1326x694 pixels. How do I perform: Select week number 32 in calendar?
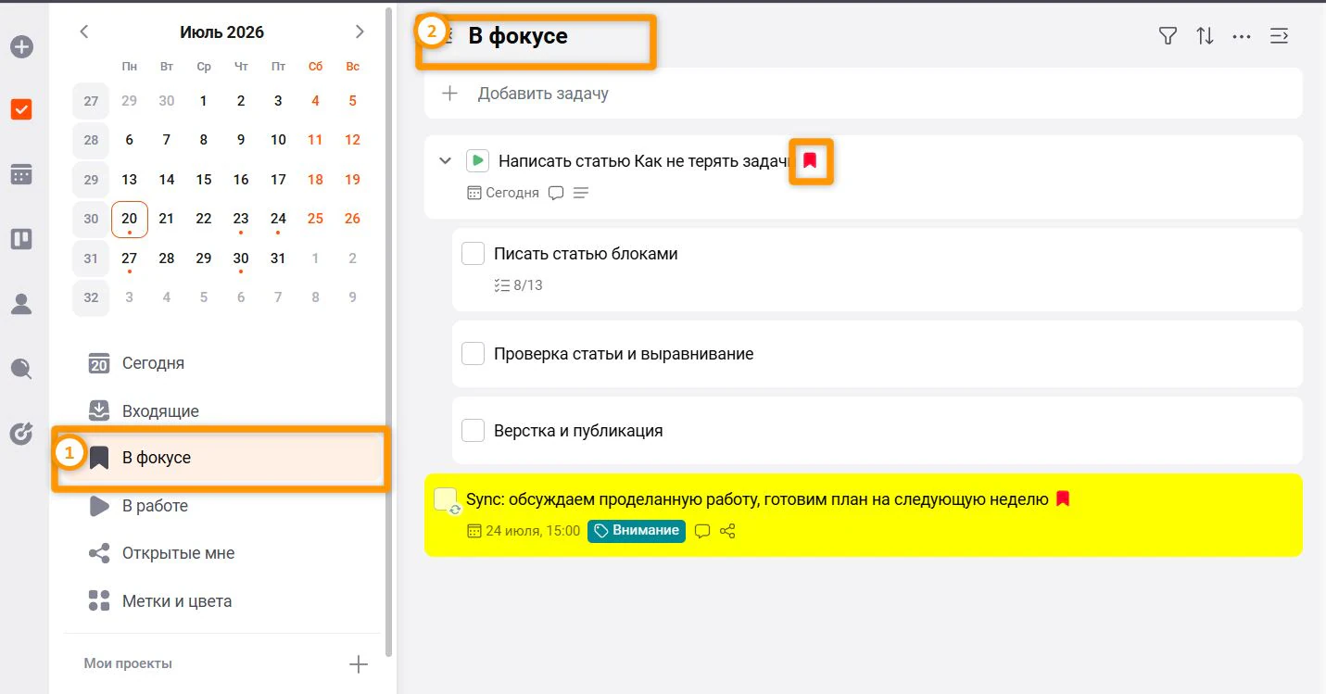pos(91,298)
